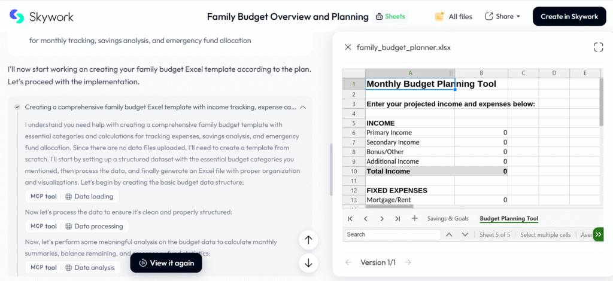Viewport: 613px width, 281px height.
Task: Expand the green double-chevron status bar button
Action: [x=597, y=234]
